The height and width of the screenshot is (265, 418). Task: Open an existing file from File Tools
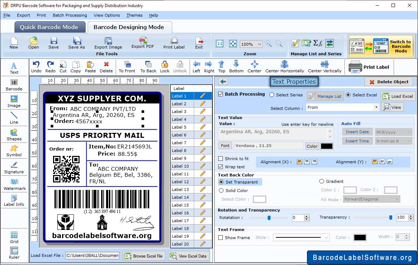34,43
